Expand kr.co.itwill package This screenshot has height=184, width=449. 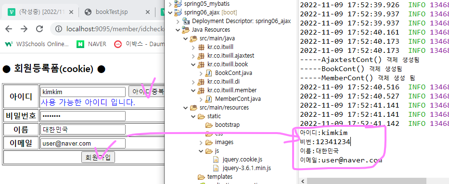point(193,47)
